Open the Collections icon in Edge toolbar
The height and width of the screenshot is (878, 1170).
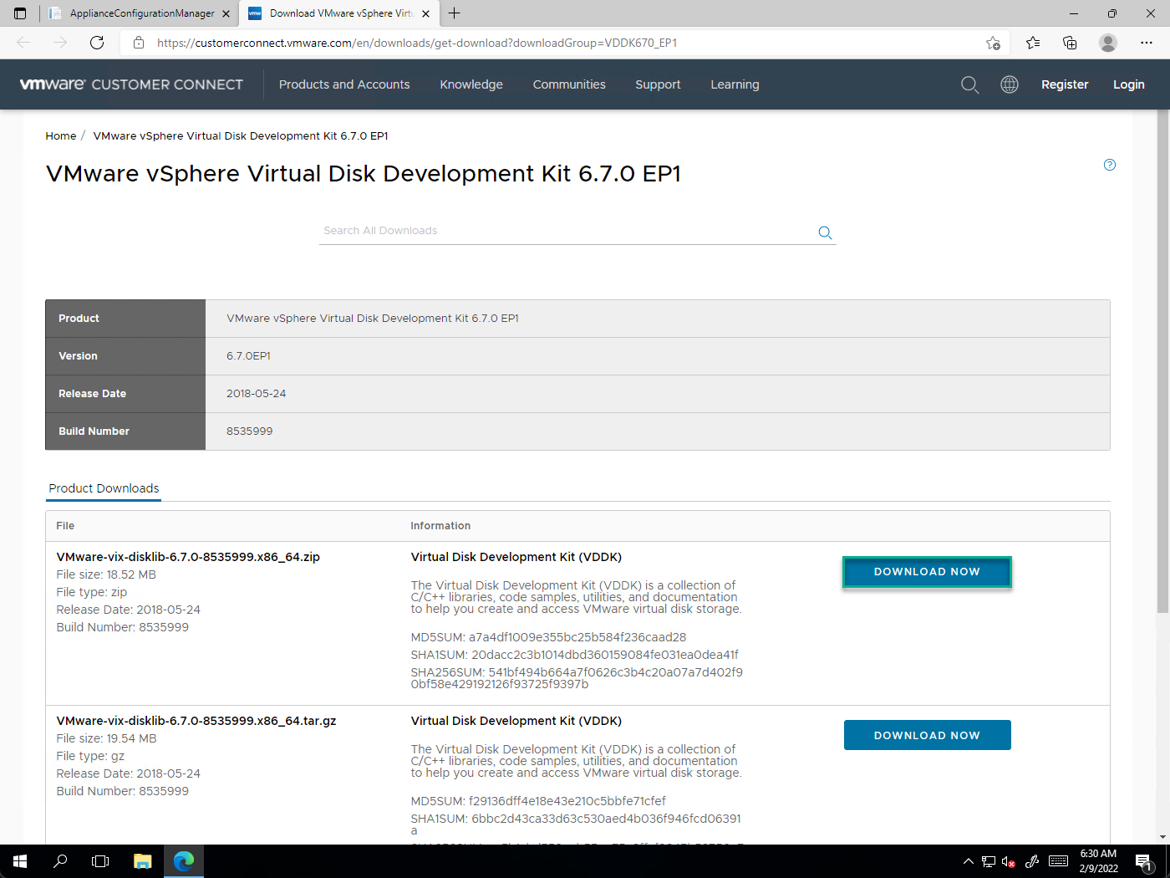(1070, 43)
